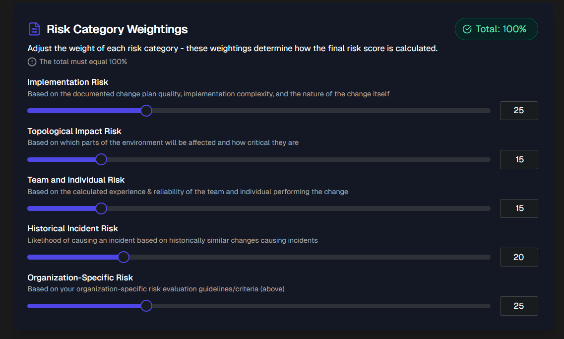Click the Topological Impact Risk section title
This screenshot has width=564, height=339.
tap(74, 131)
